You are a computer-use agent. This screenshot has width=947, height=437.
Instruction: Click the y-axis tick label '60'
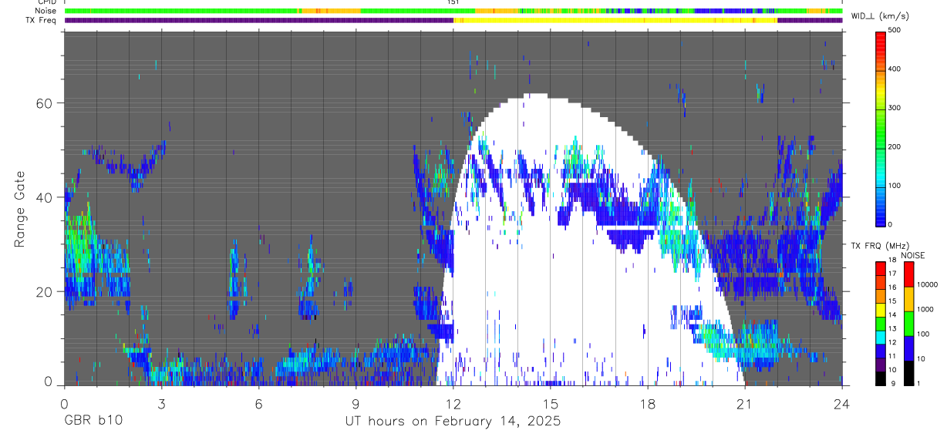pyautogui.click(x=43, y=103)
